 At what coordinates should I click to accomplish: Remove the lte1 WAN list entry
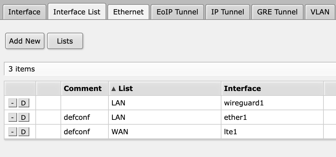12,132
